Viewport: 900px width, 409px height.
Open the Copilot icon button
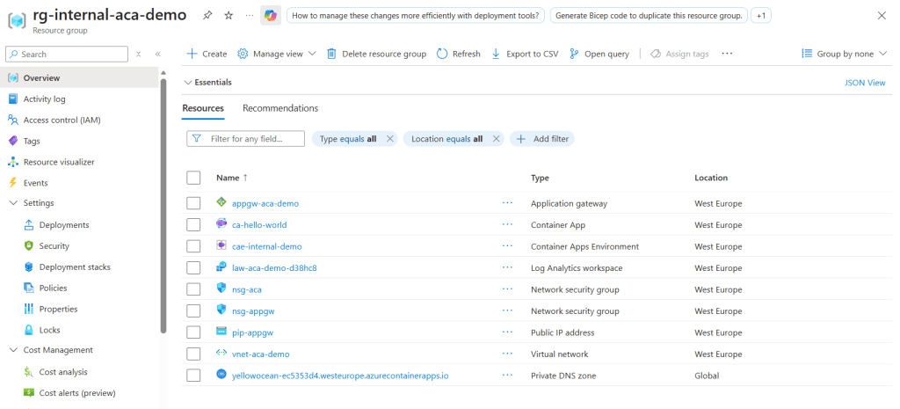(271, 16)
